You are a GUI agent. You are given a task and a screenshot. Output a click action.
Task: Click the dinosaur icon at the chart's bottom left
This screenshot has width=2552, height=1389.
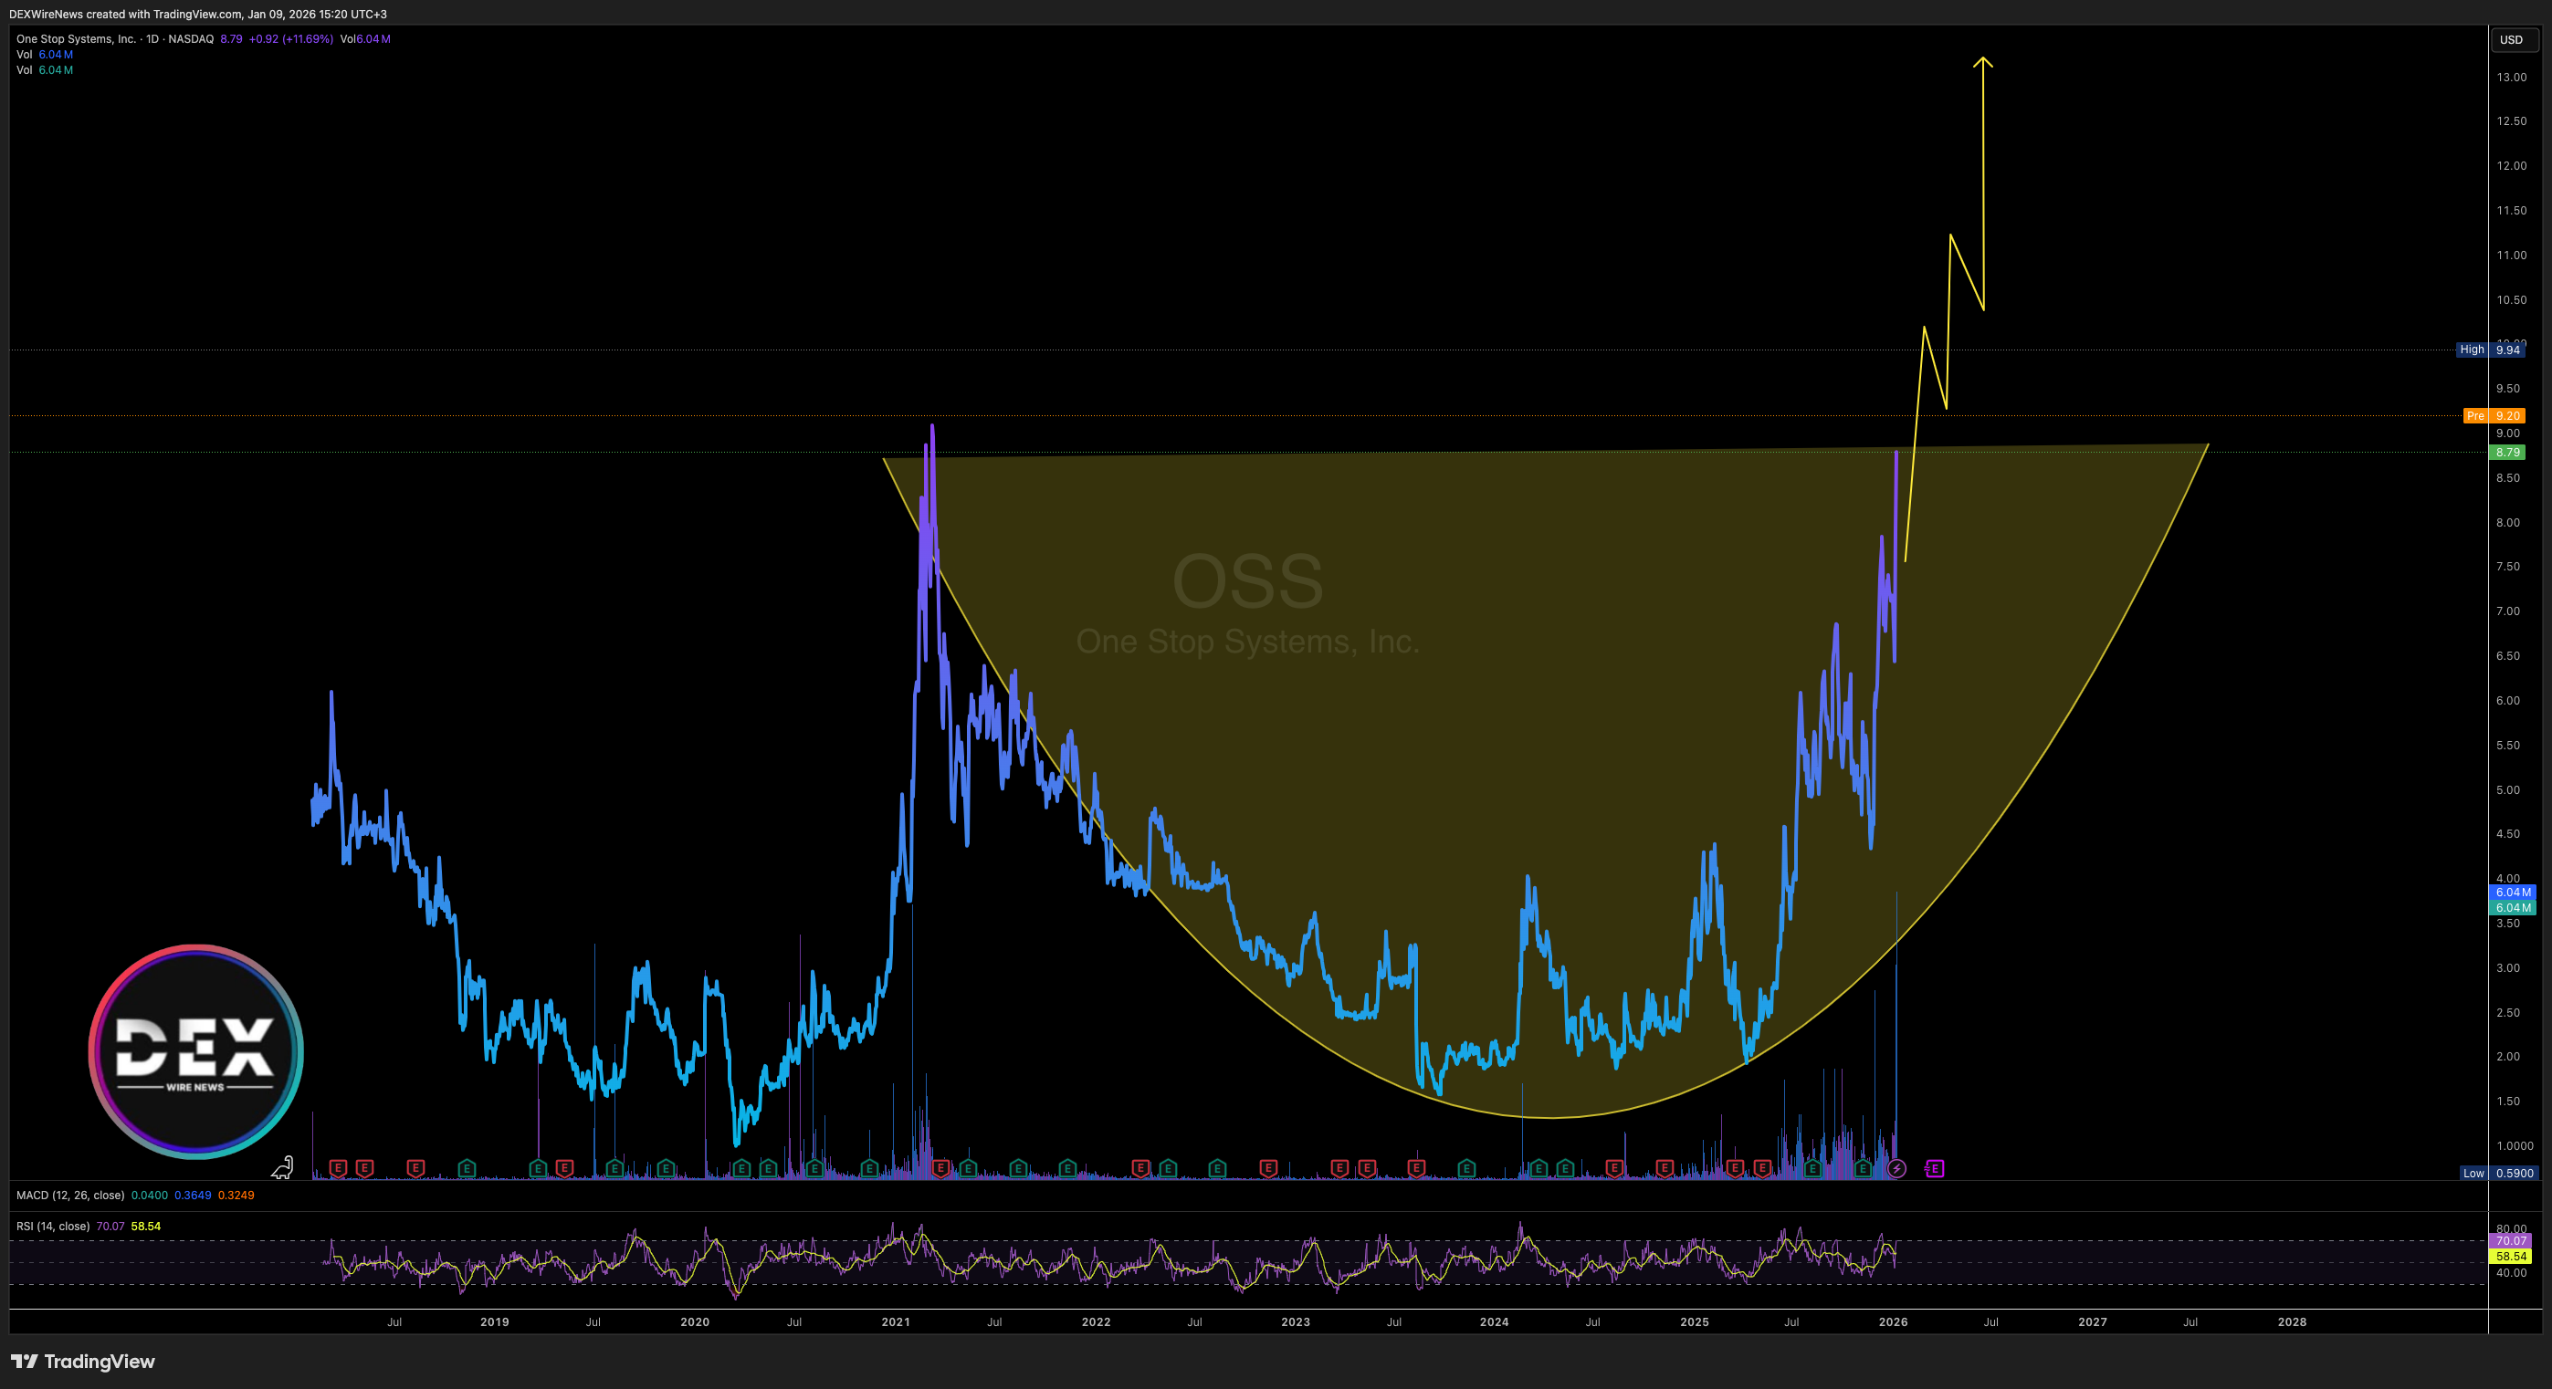click(x=282, y=1168)
